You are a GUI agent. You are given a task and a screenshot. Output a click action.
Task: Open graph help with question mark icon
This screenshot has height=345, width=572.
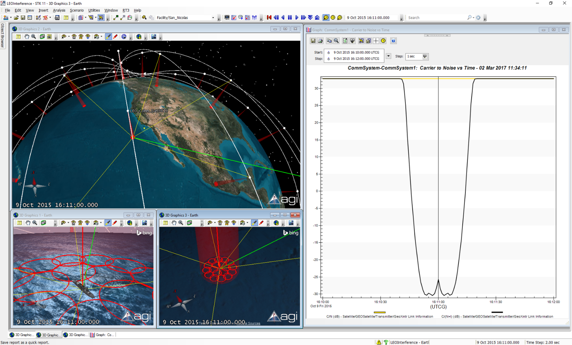[393, 41]
